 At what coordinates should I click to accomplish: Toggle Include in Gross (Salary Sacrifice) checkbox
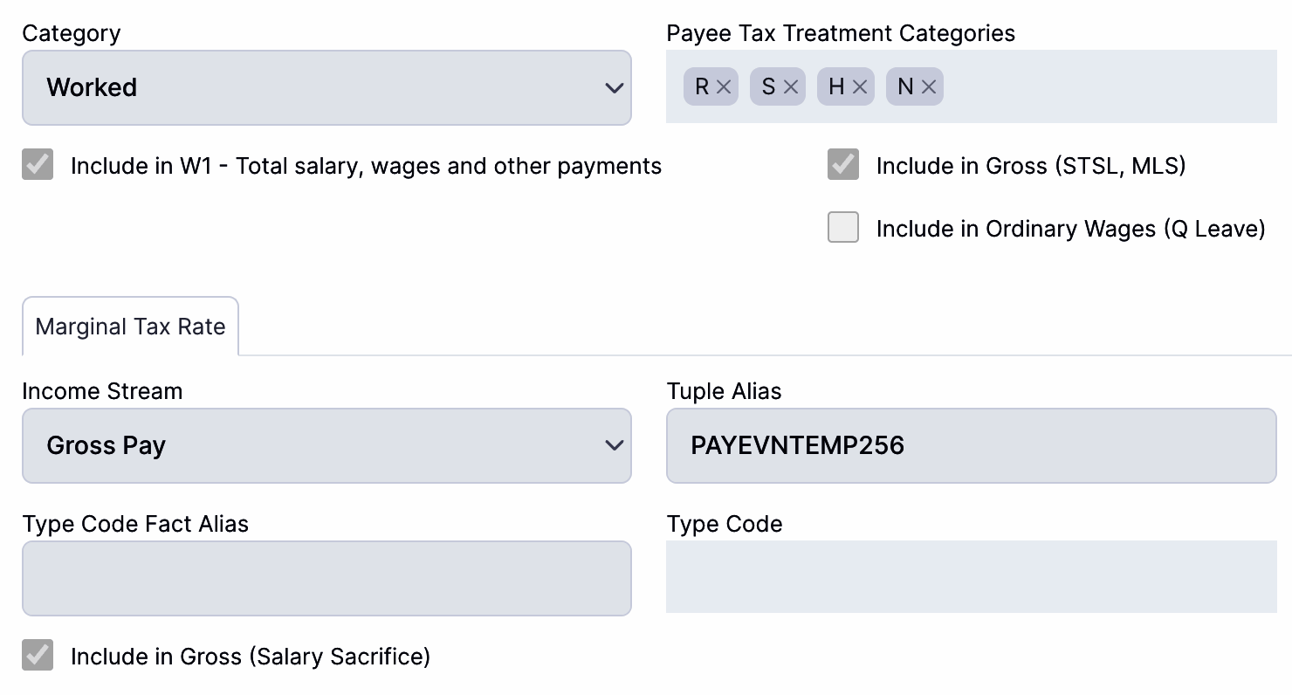click(x=38, y=655)
